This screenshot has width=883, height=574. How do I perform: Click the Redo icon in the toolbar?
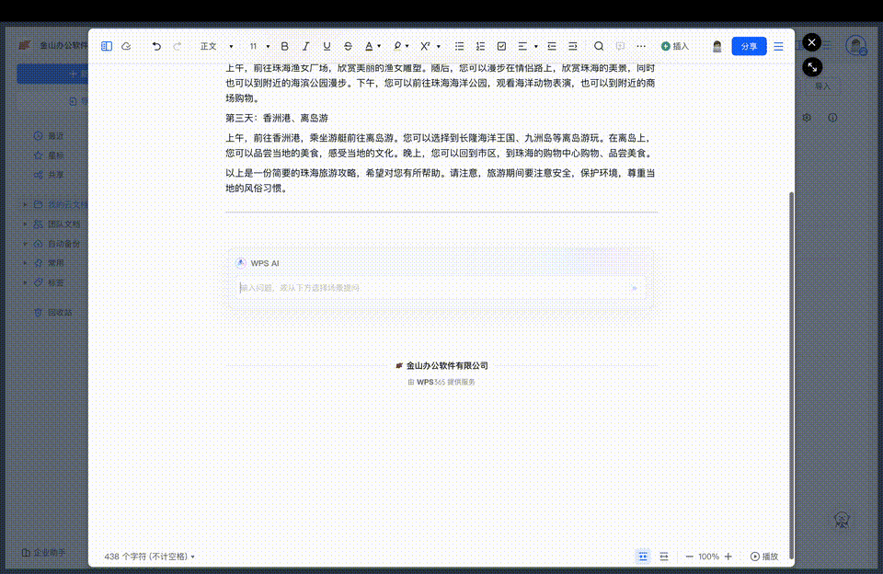point(175,45)
